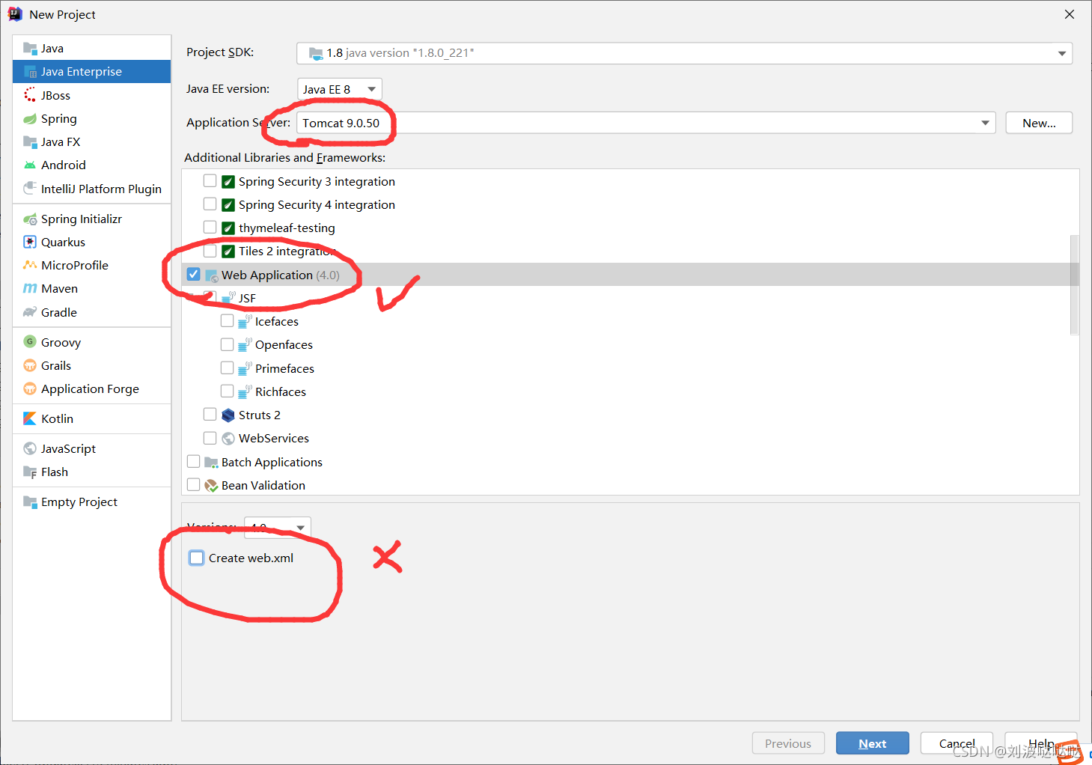Click the Spring Initializr icon
This screenshot has height=765, width=1092.
(30, 219)
